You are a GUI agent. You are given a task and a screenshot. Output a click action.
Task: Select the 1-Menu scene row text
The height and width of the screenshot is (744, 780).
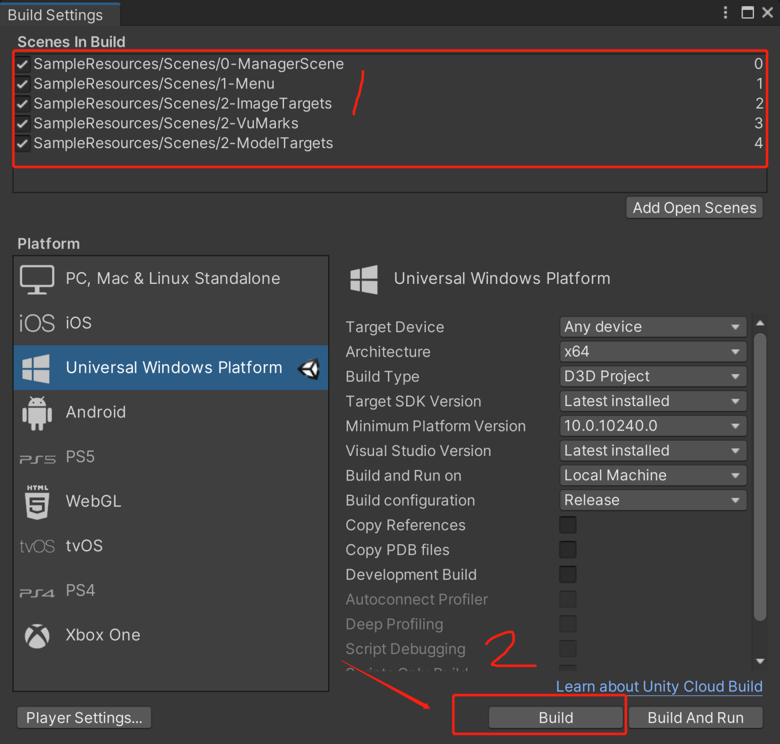pos(154,84)
